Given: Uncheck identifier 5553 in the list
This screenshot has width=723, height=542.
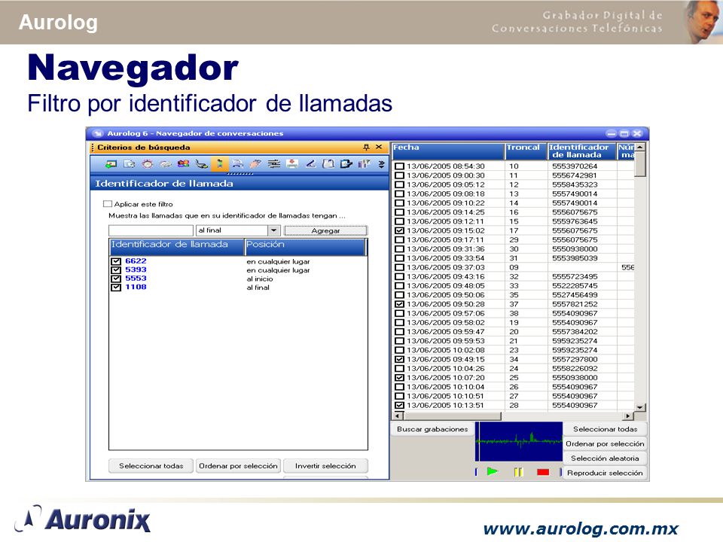Looking at the screenshot, I should tap(116, 279).
